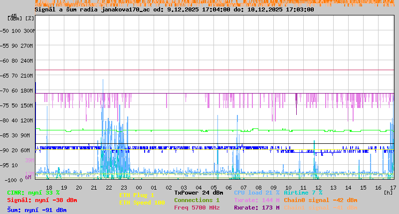The width and height of the screenshot is (399, 214).
Task: Click the 'Airtime 7 %' legend text
Action: coord(303,193)
